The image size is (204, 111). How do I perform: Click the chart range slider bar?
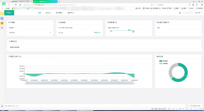[x=80, y=83]
